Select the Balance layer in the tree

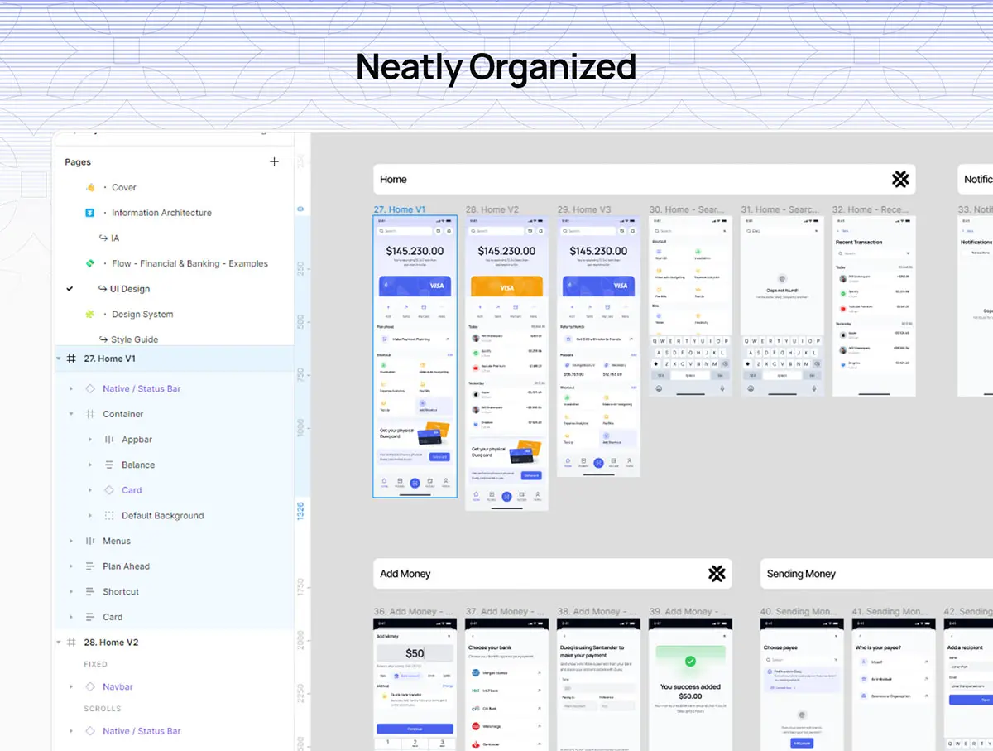[137, 465]
